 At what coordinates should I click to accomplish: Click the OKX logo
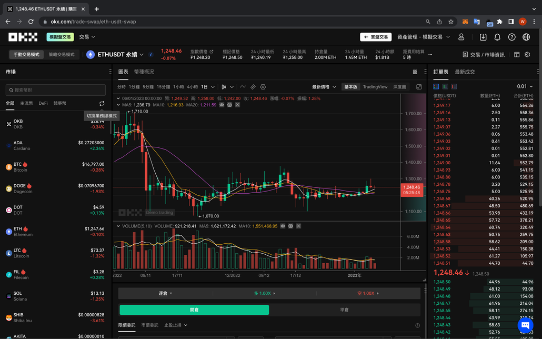[x=23, y=37]
